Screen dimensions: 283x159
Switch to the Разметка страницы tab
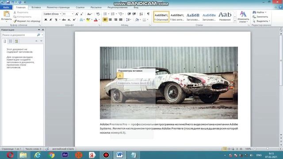(x=58, y=8)
